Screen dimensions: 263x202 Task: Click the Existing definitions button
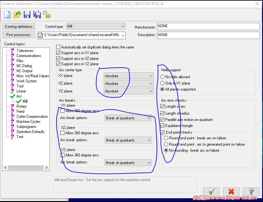point(19,27)
